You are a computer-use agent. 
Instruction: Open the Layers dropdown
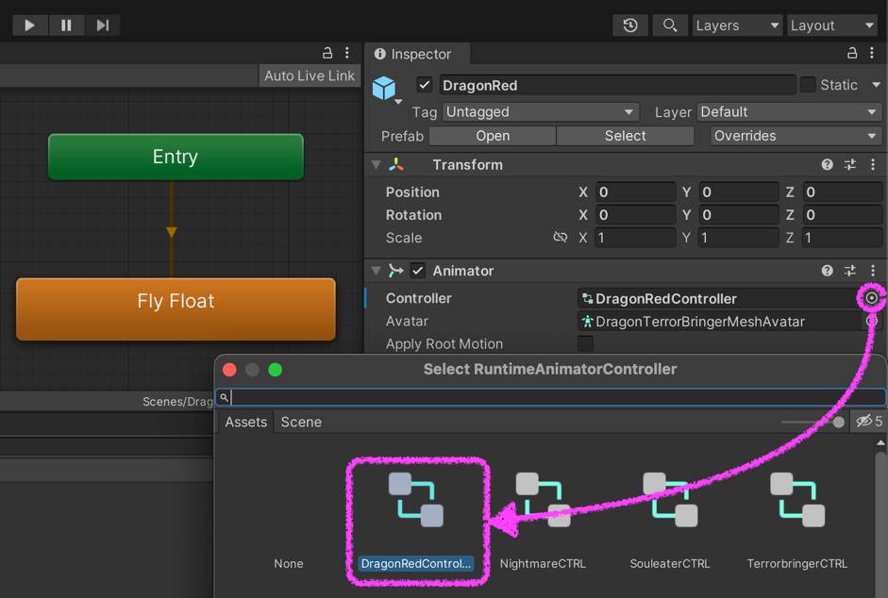click(x=737, y=25)
